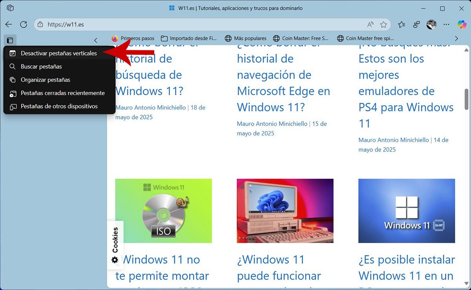Open the Settings and more ellipsis menu

(446, 24)
